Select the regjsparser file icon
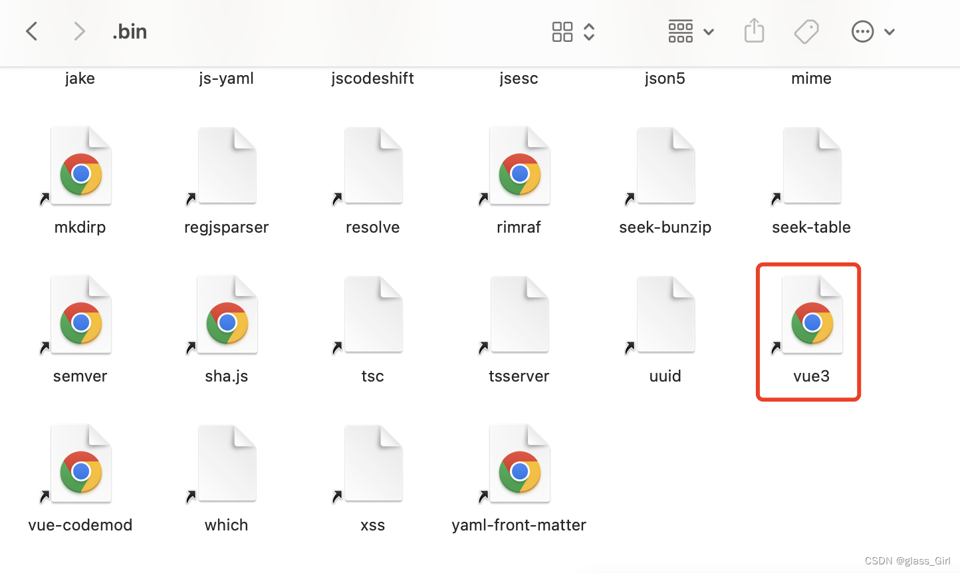 227,166
